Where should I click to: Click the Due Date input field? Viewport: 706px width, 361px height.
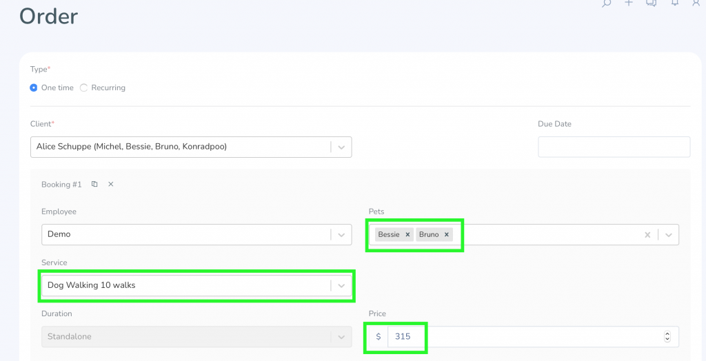point(614,147)
